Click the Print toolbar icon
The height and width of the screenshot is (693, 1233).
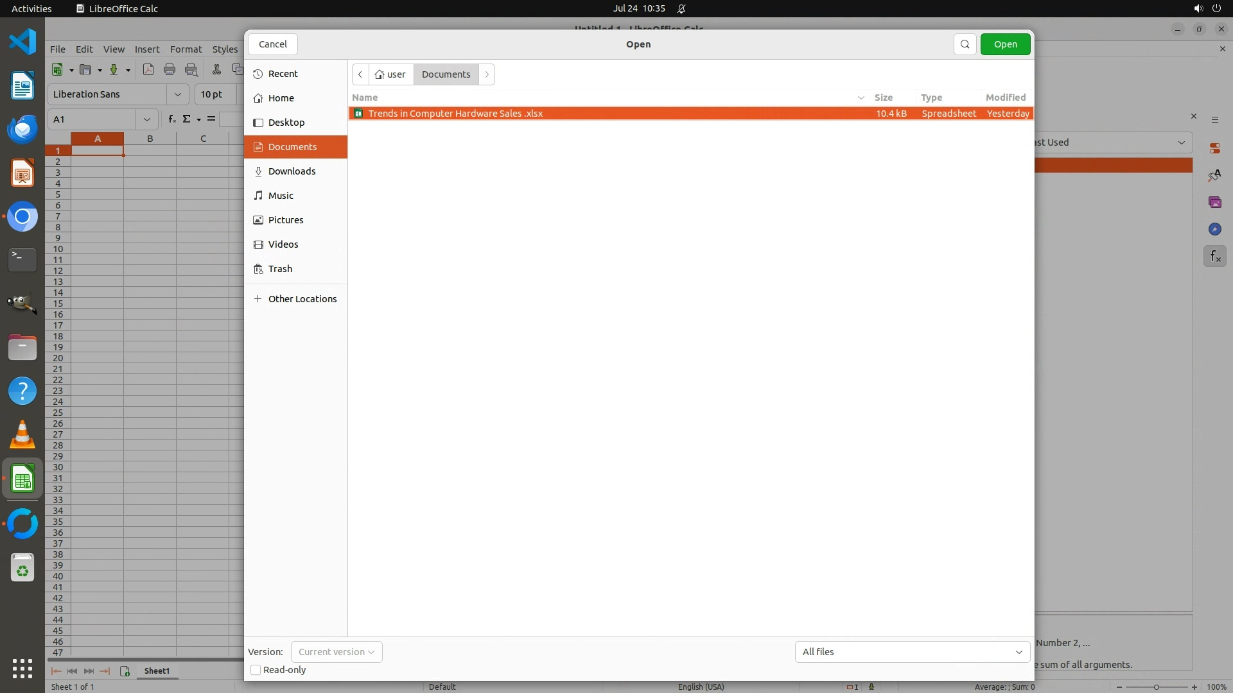coord(170,70)
